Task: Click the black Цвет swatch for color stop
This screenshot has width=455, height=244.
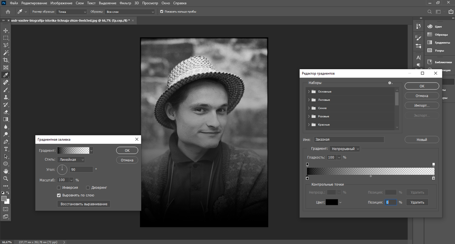Action: [332, 202]
